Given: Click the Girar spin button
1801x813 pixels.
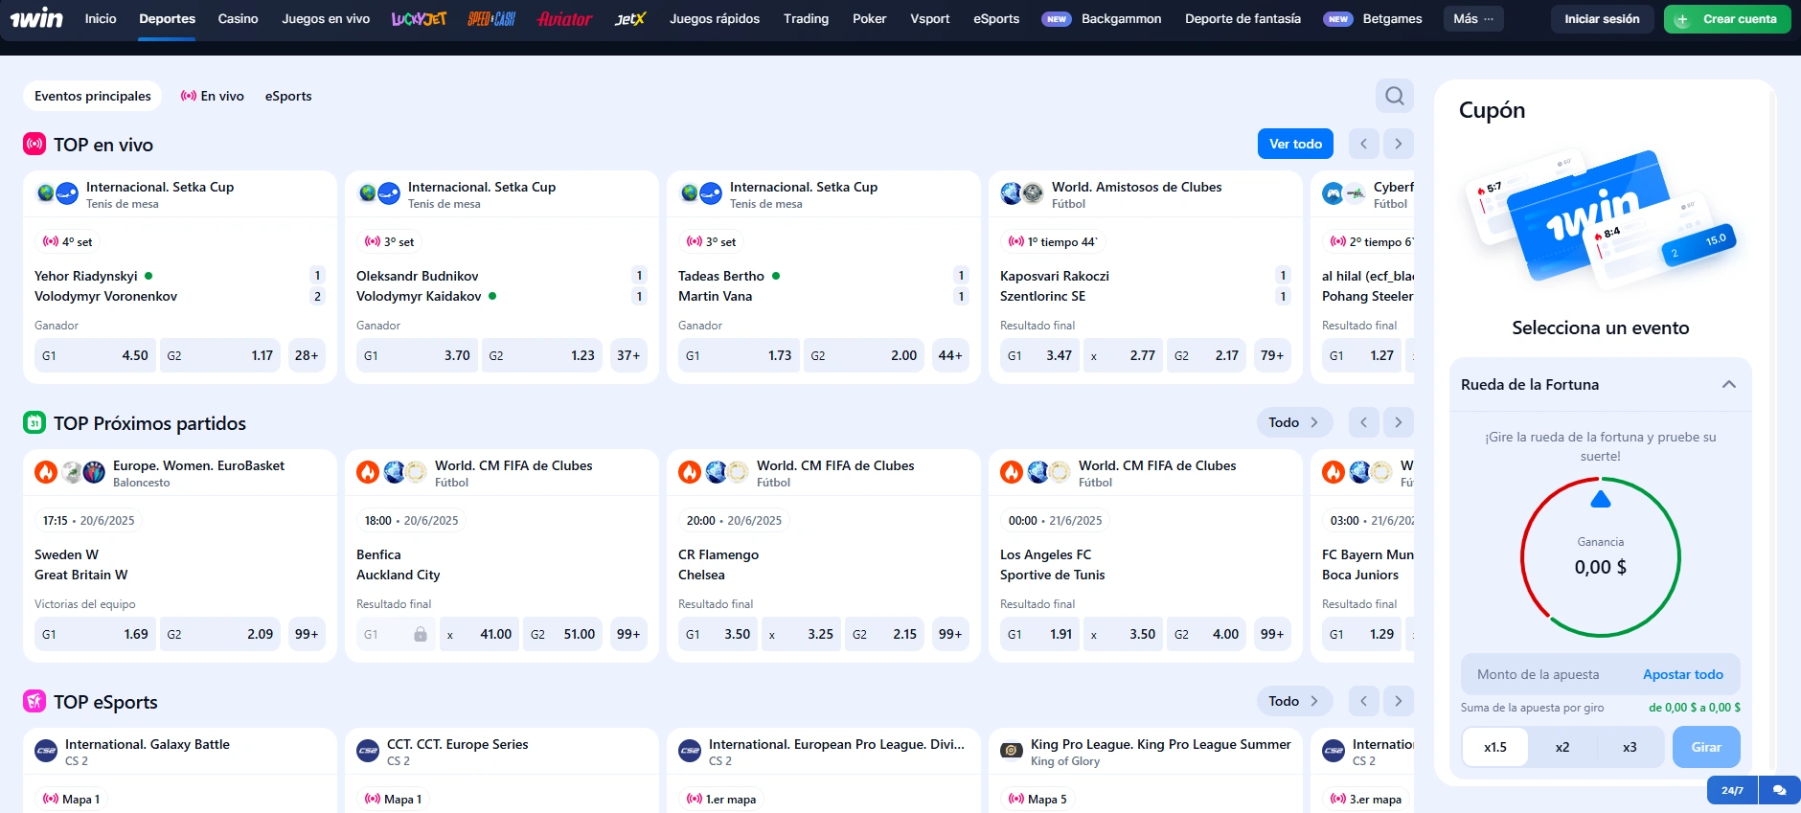Looking at the screenshot, I should coord(1706,747).
